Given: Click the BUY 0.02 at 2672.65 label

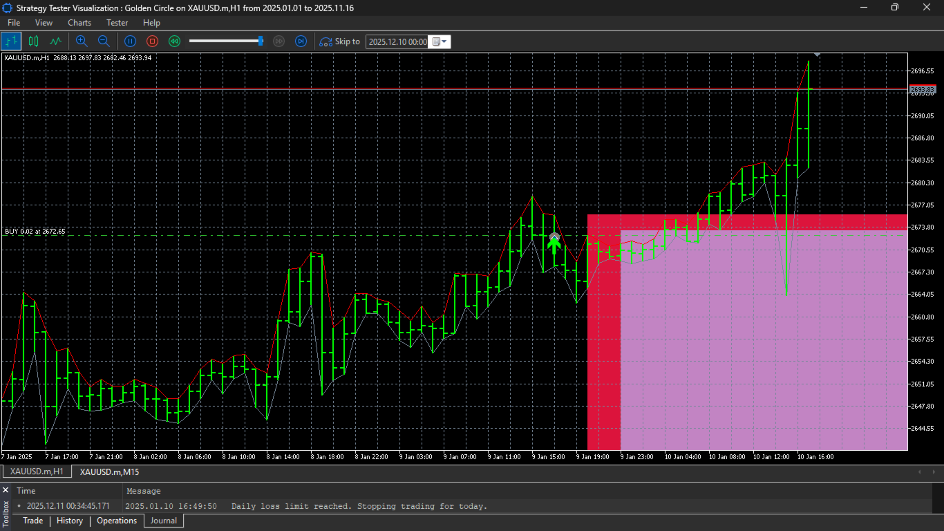Looking at the screenshot, I should (x=35, y=231).
